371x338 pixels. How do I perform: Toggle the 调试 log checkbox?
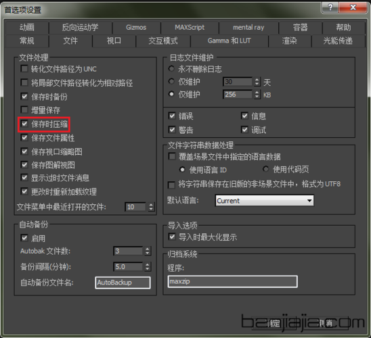click(x=244, y=129)
